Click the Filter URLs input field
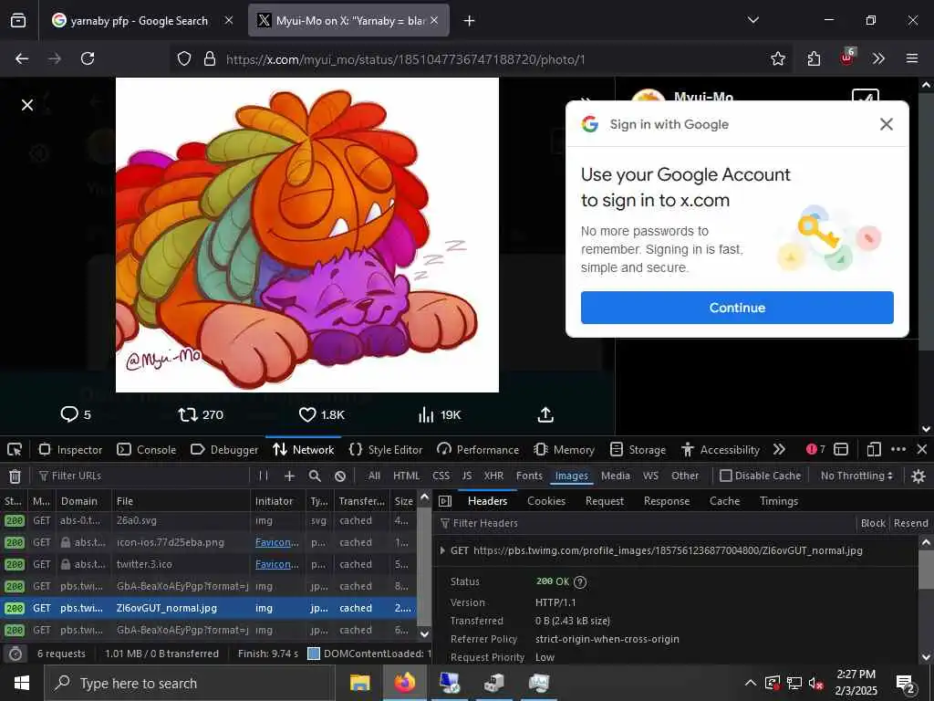934x701 pixels. click(x=141, y=476)
